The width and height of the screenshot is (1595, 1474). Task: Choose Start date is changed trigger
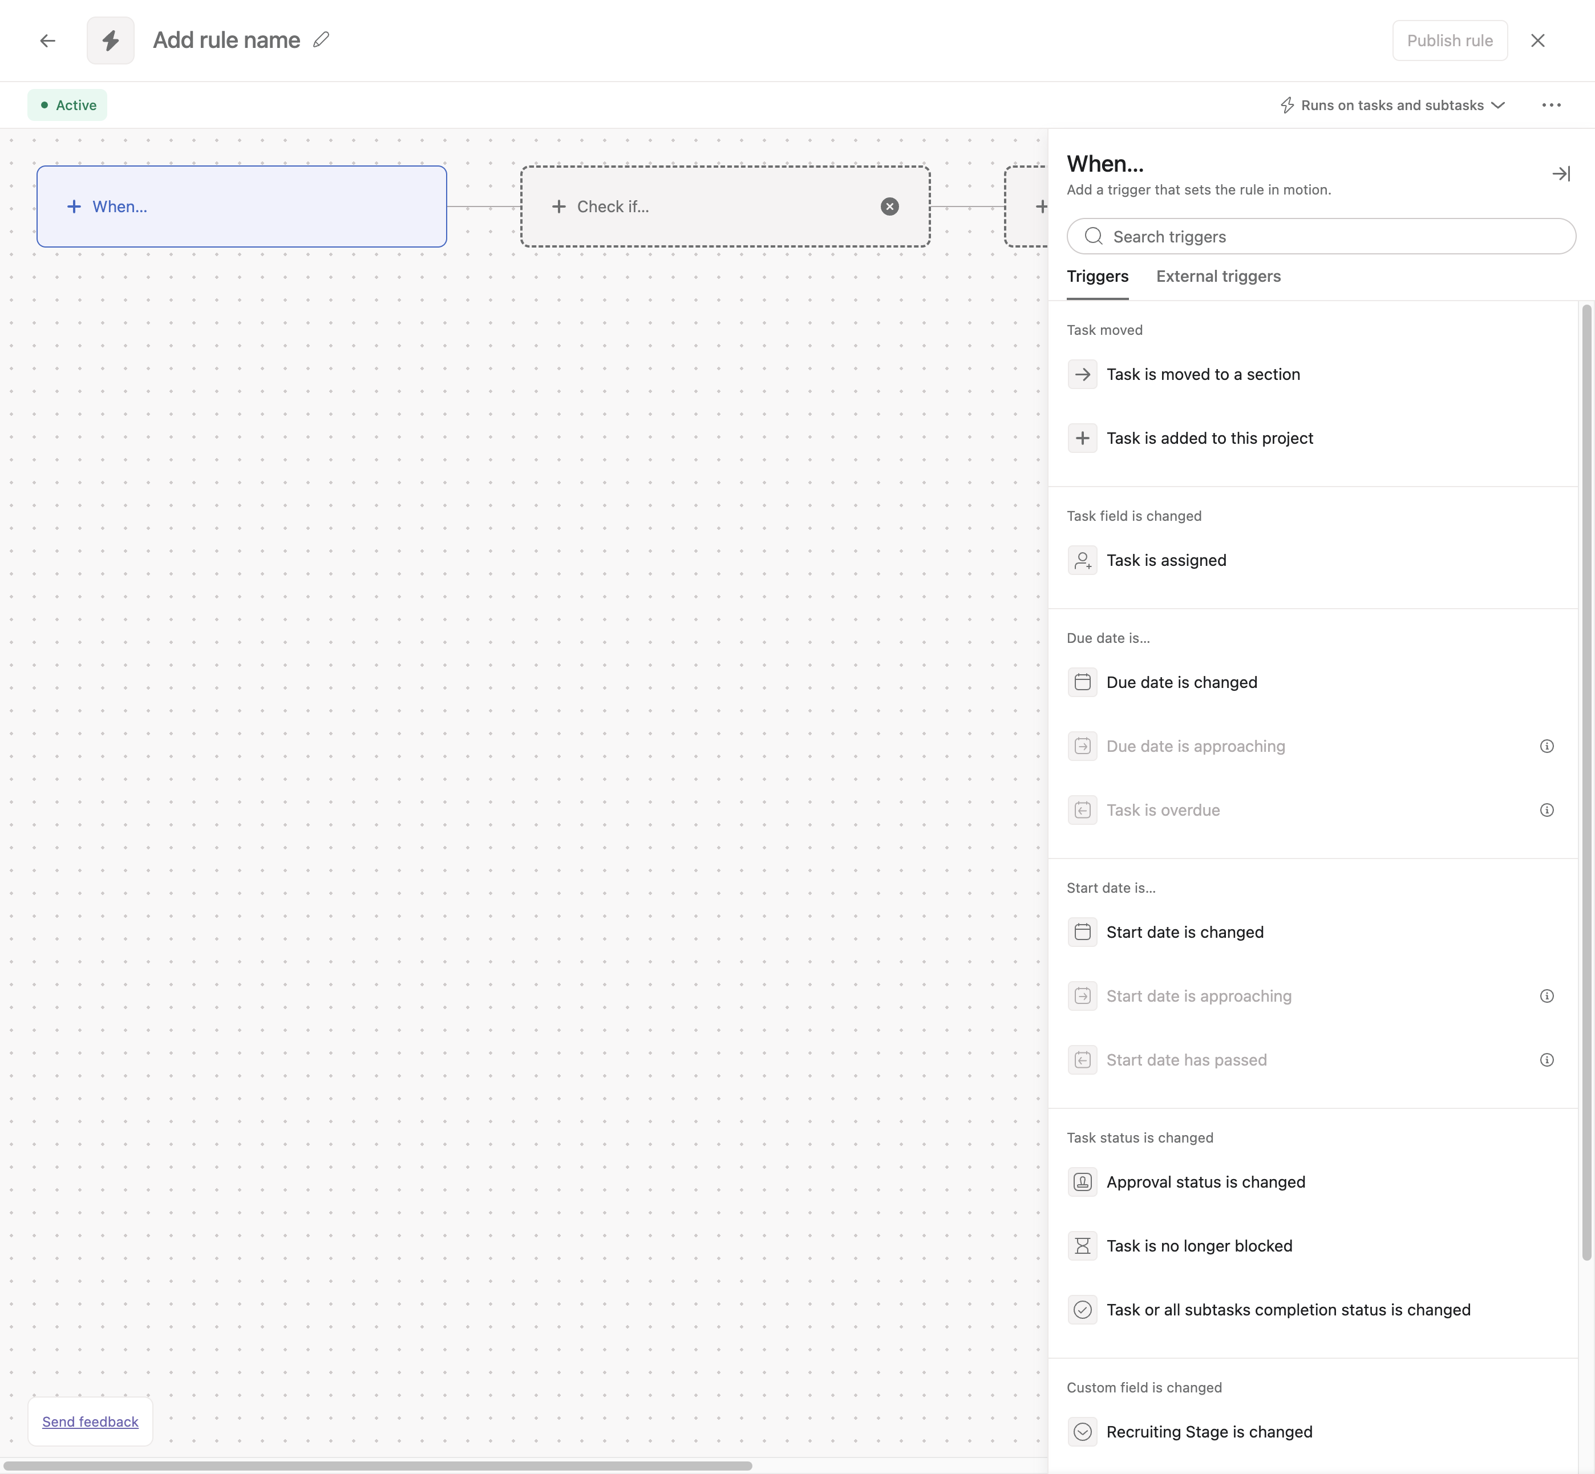point(1312,933)
